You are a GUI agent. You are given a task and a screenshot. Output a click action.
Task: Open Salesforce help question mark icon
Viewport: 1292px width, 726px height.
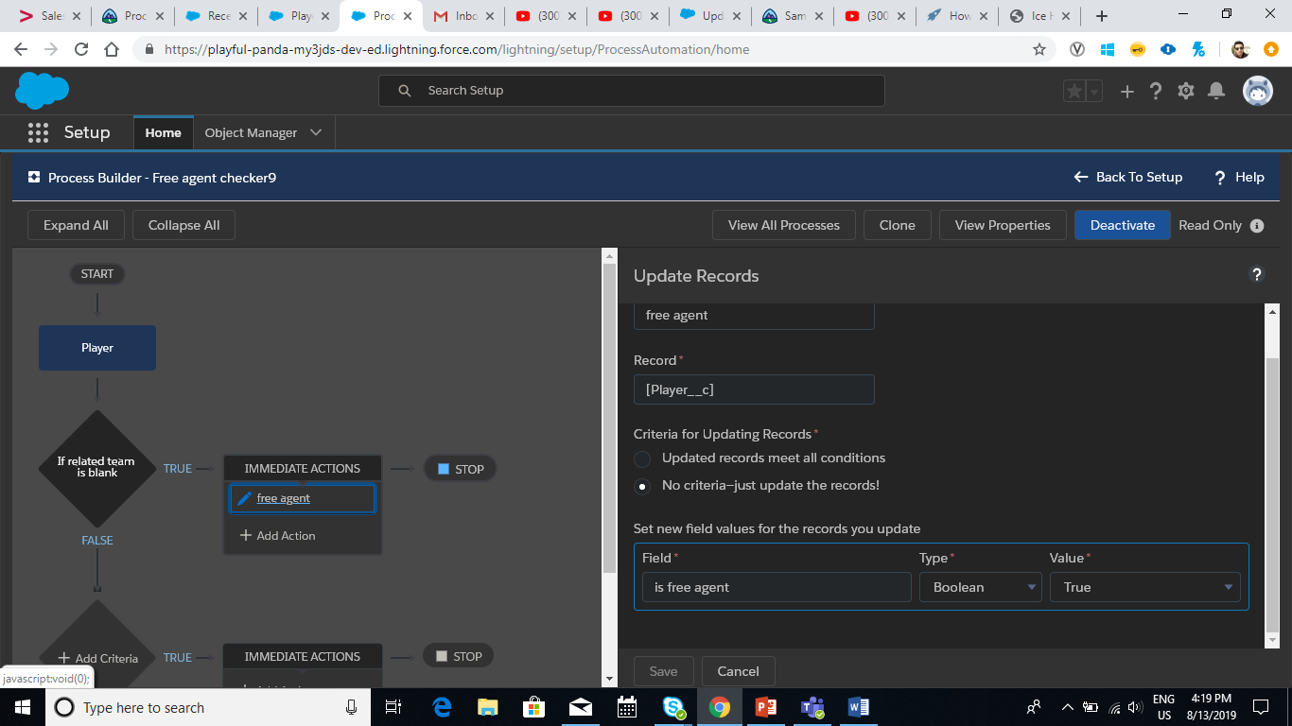(x=1155, y=91)
